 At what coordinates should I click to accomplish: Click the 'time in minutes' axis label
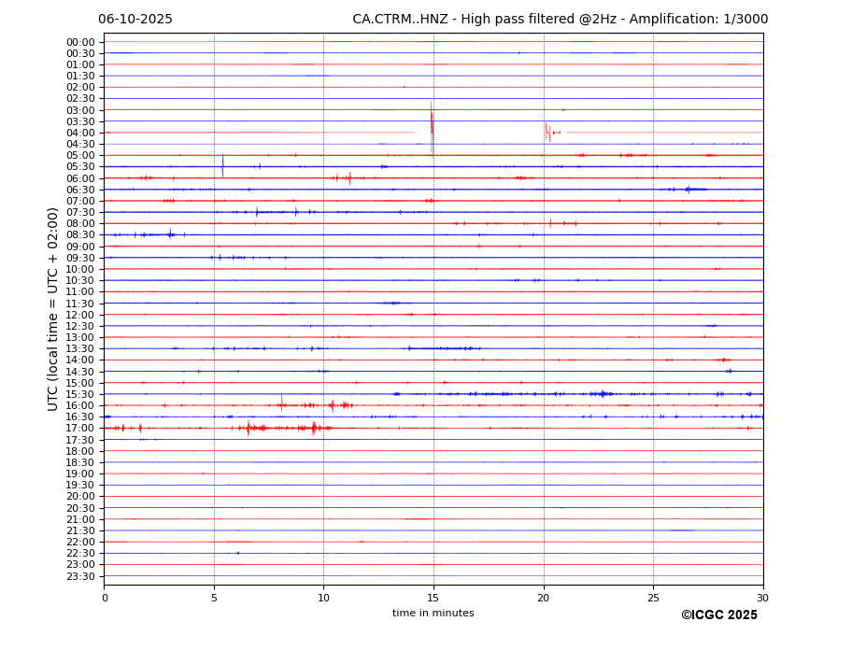coord(433,614)
